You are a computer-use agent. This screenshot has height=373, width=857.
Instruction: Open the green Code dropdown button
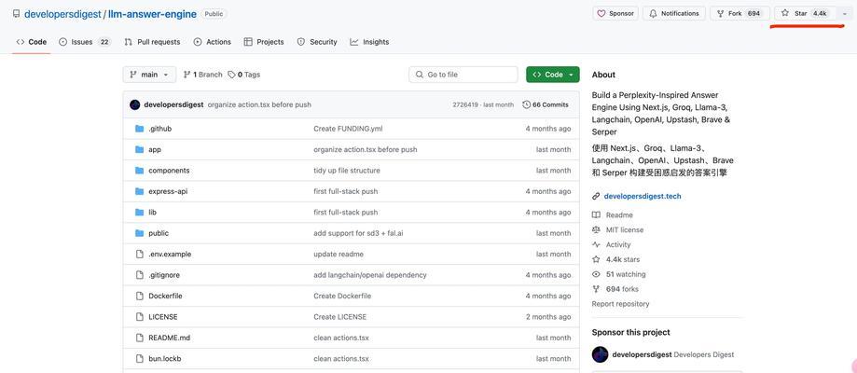coord(553,75)
